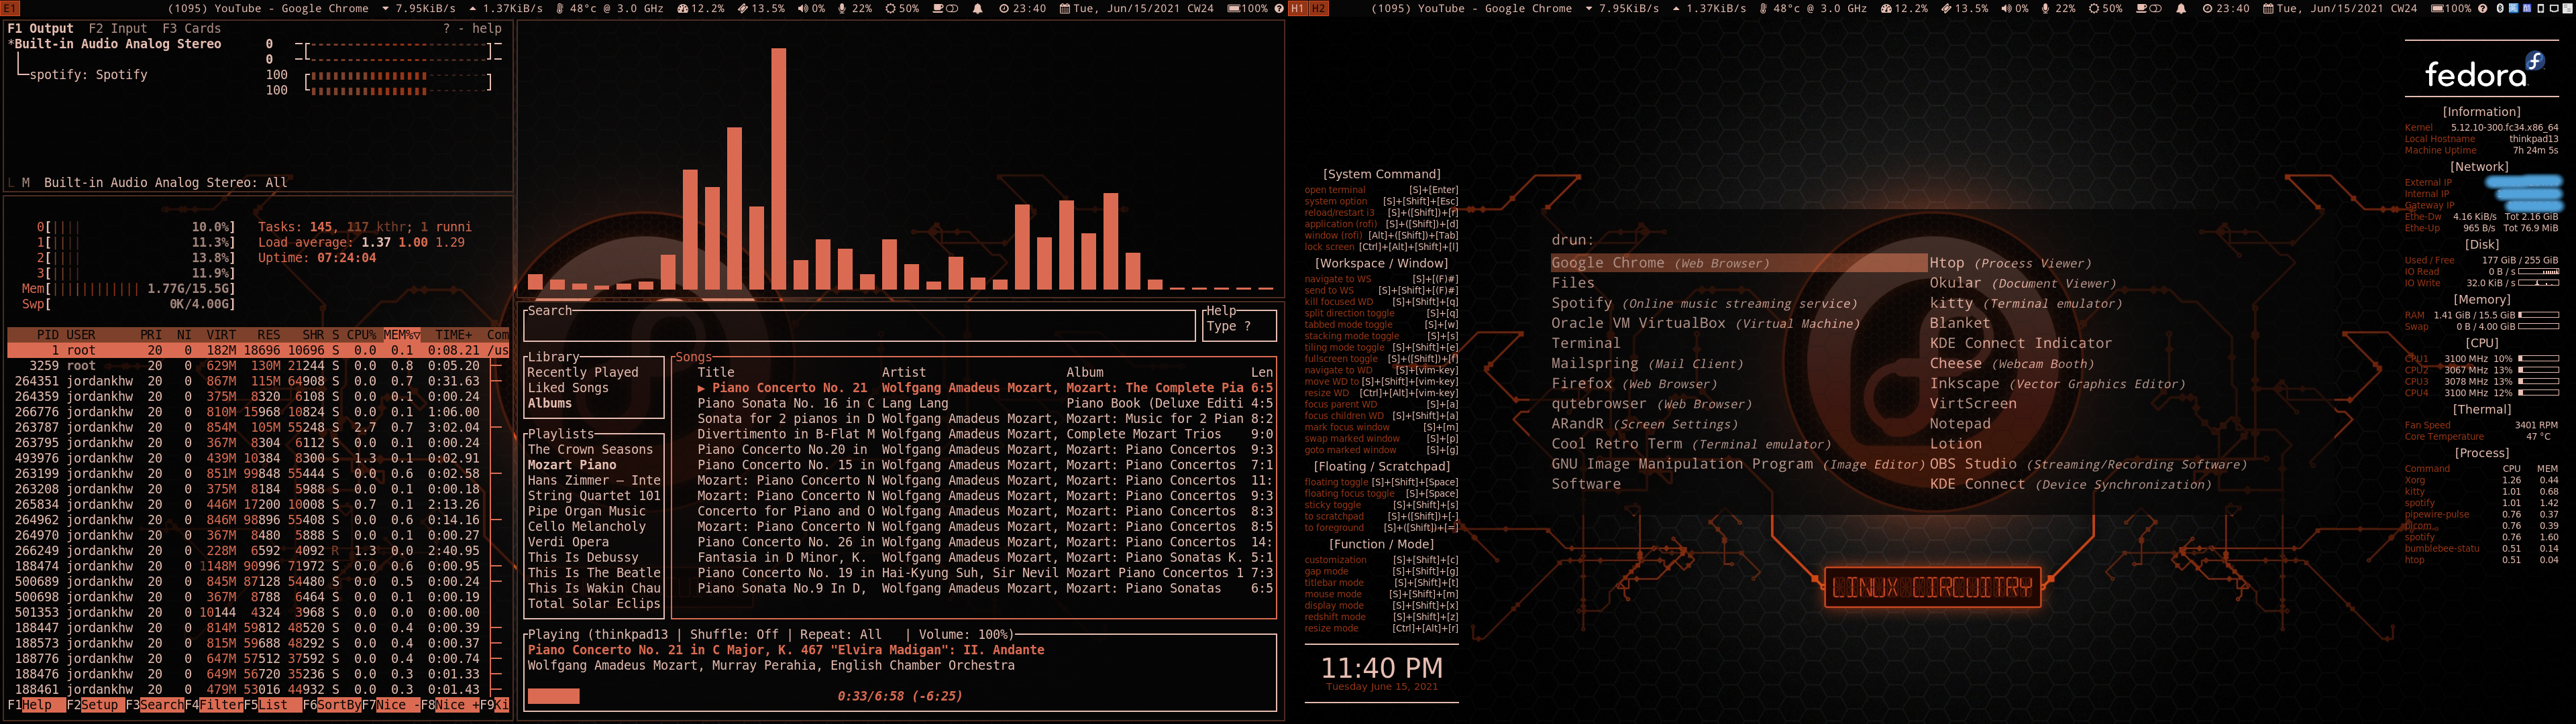Click the Bluetooth tray icon
This screenshot has height=724, width=2576.
2500,8
